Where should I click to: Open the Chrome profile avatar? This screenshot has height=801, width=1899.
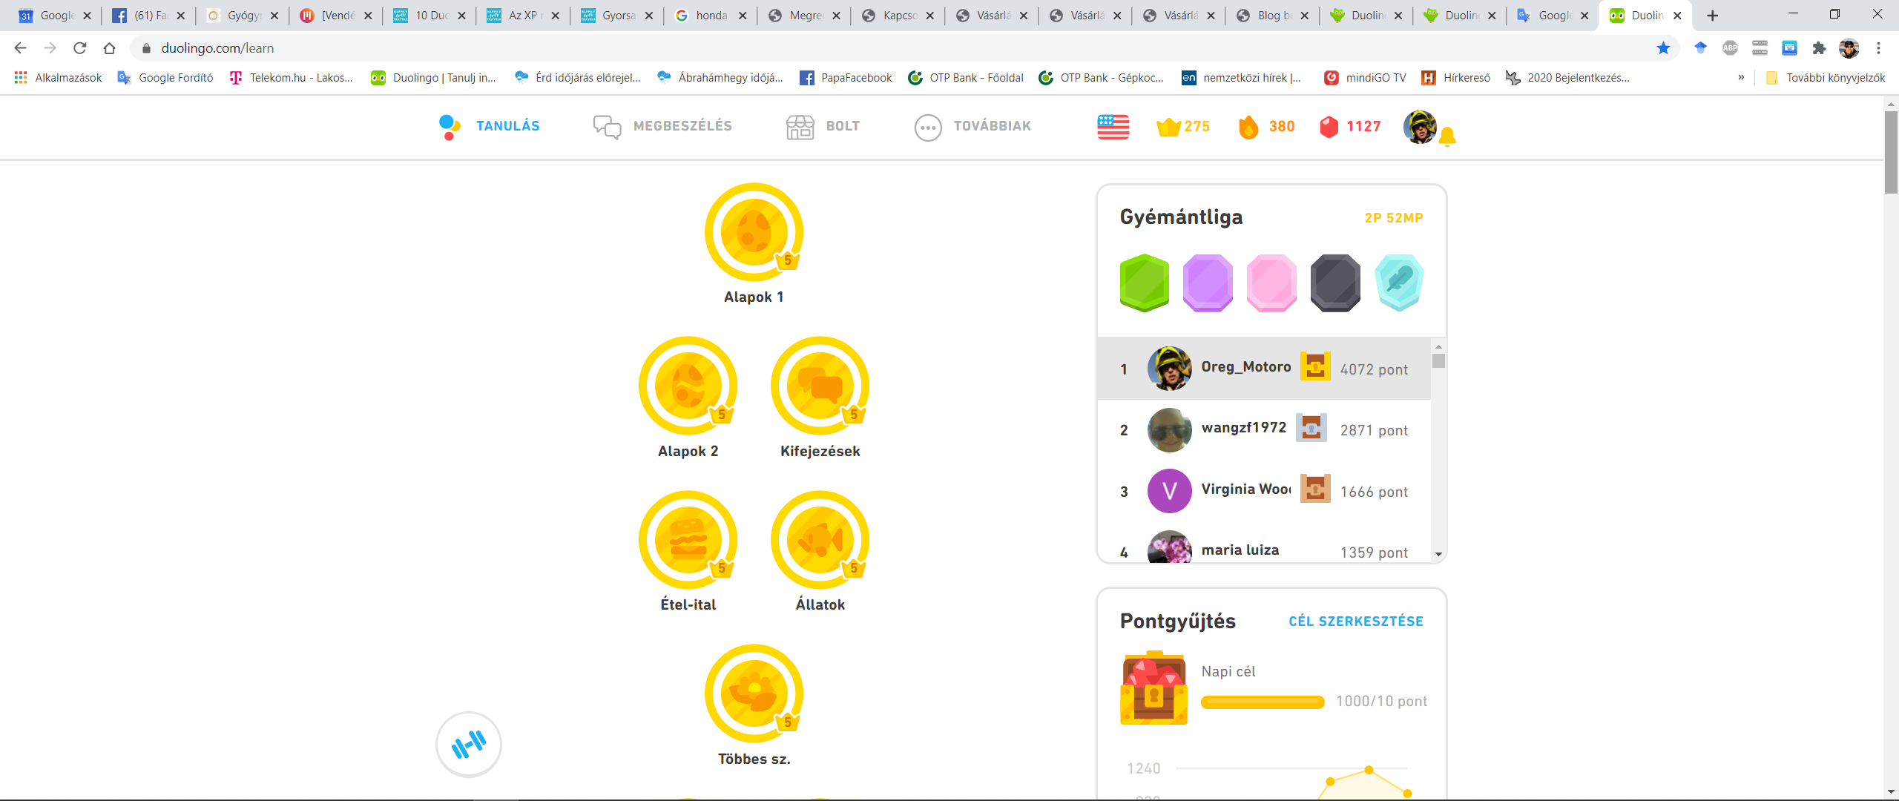(1849, 48)
